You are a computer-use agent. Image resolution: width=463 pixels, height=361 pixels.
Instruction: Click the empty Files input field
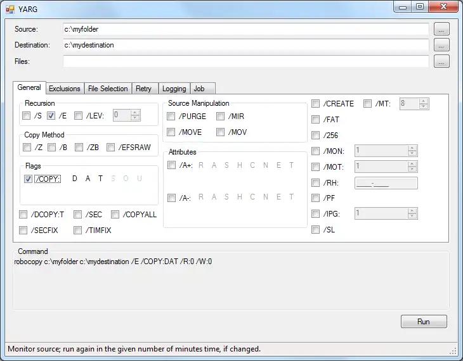click(x=245, y=61)
